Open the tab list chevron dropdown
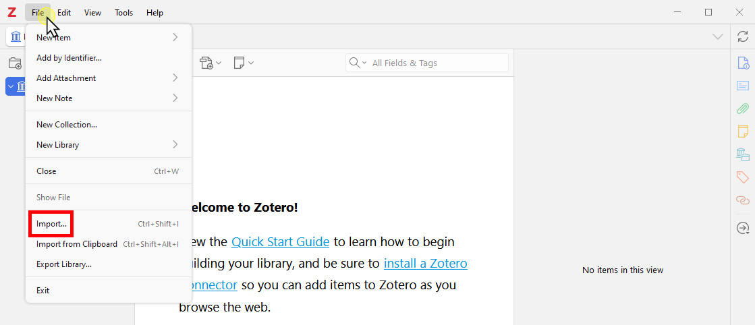This screenshot has width=755, height=325. [718, 36]
